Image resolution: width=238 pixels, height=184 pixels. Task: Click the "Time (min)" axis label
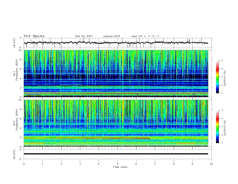pyautogui.click(x=120, y=167)
